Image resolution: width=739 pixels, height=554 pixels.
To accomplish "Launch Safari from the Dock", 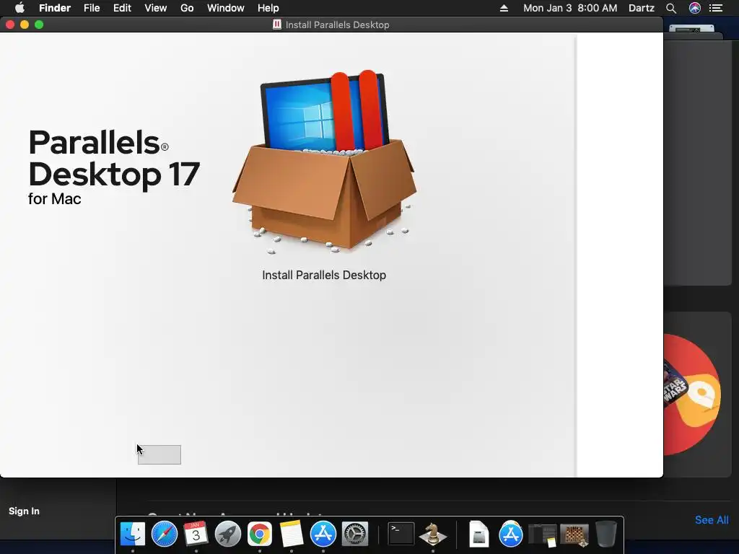I will (x=164, y=534).
